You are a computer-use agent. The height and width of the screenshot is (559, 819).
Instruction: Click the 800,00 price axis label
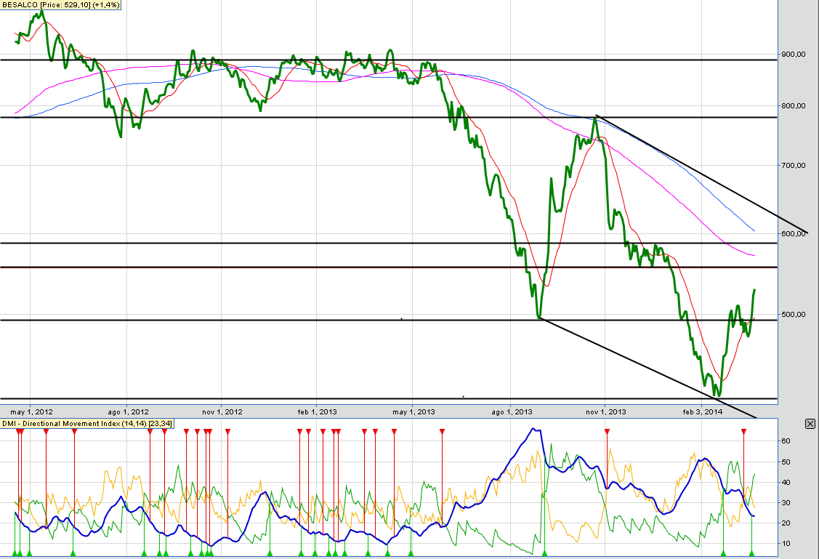tap(794, 105)
